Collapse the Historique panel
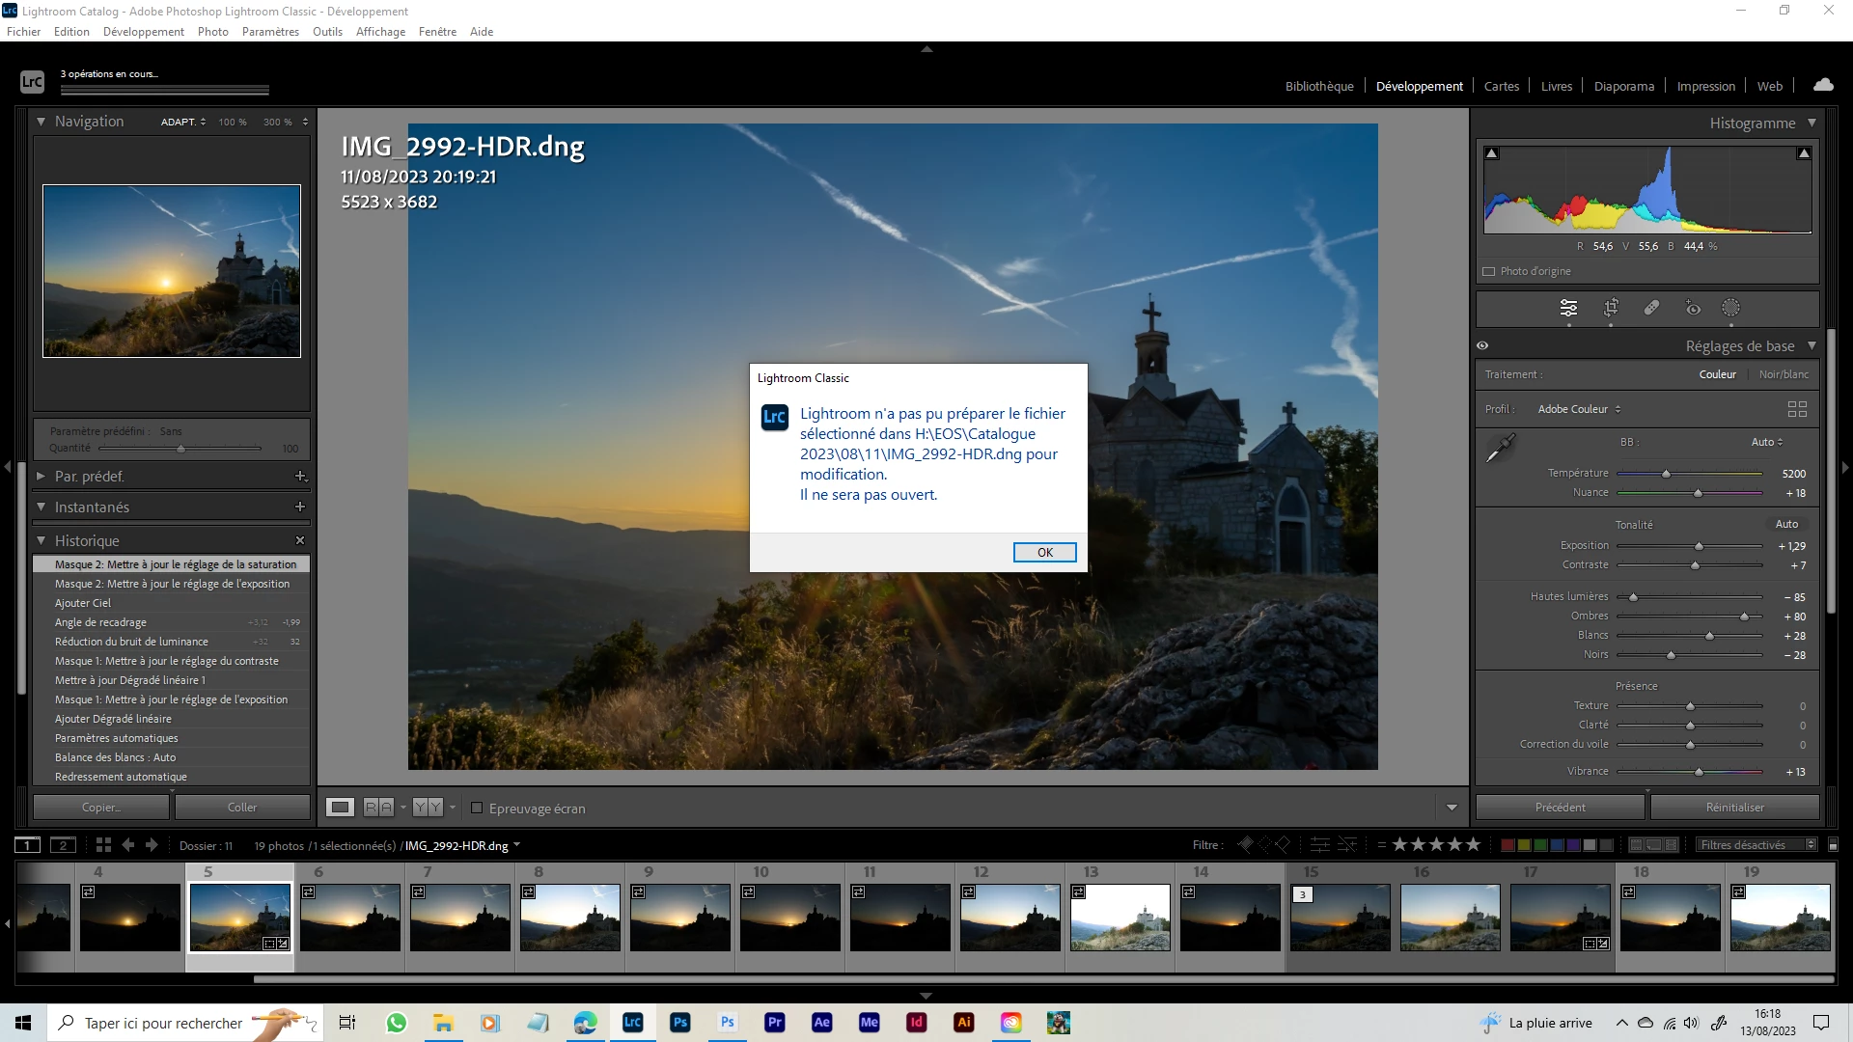Screen dimensions: 1853x1042 point(41,540)
